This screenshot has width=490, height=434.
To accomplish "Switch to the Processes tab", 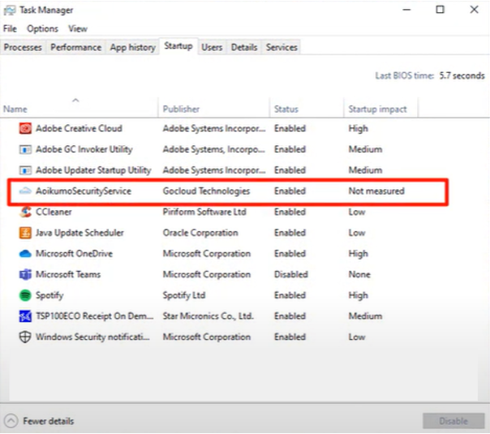I will tap(23, 48).
